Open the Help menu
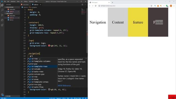176x99 pixels. click(36, 1)
